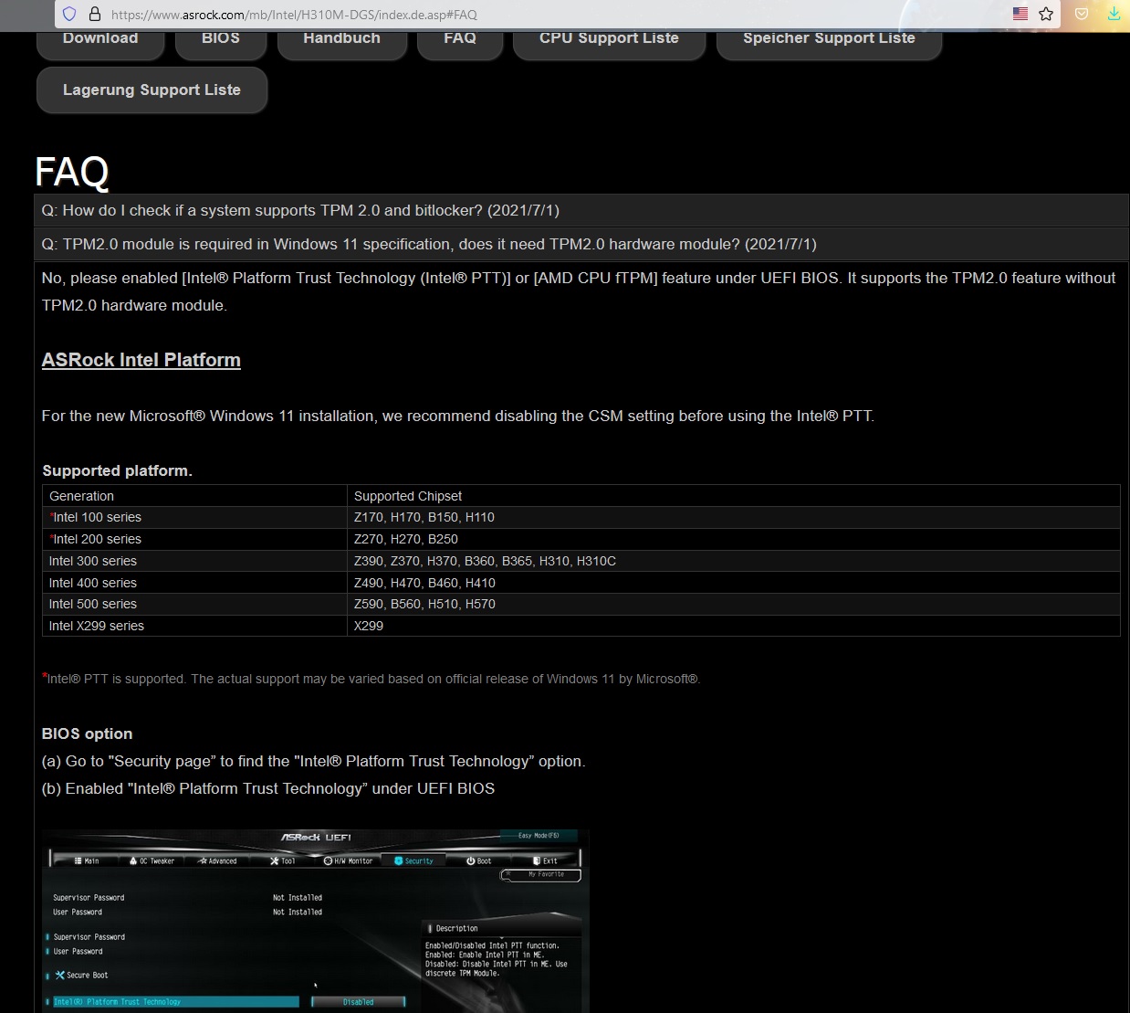Open the Pocket save icon
This screenshot has width=1130, height=1013.
(1082, 14)
